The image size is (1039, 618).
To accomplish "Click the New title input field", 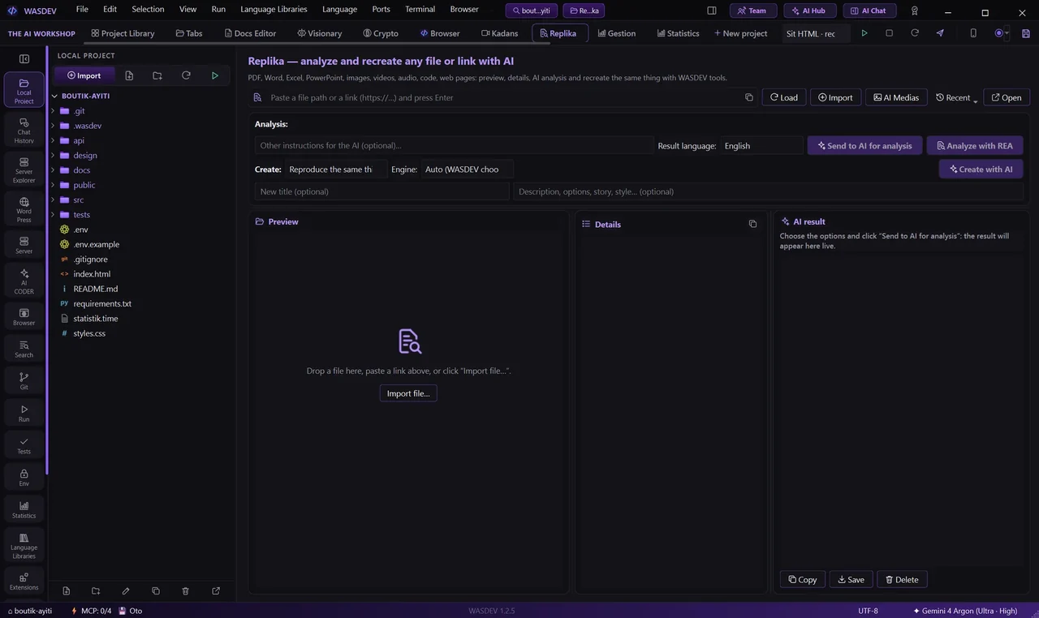I will pos(382,191).
